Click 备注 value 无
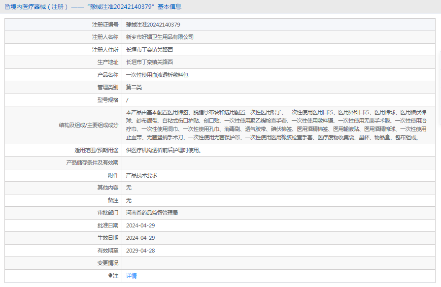Image resolution: width=441 pixels, height=287 pixels. [129, 200]
